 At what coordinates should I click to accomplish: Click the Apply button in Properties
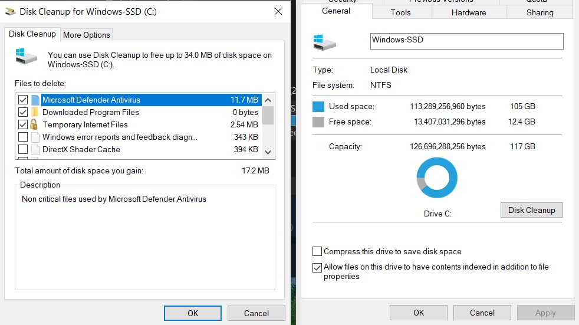(545, 313)
